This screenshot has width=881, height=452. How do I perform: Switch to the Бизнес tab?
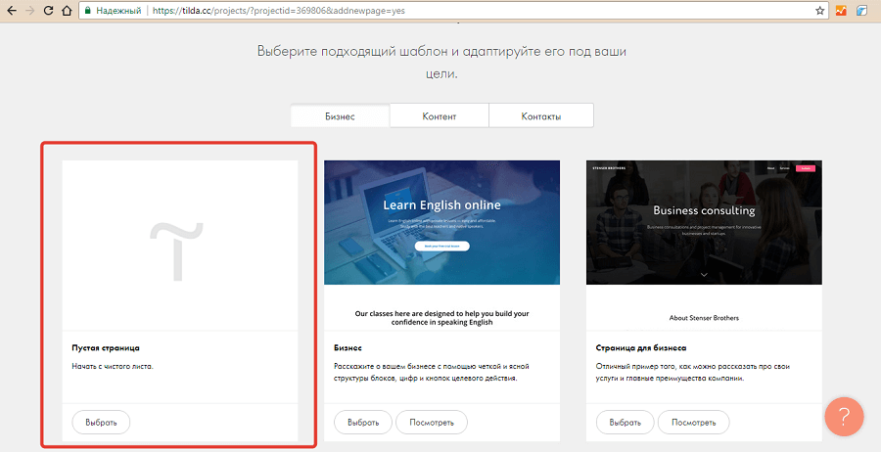coord(340,116)
